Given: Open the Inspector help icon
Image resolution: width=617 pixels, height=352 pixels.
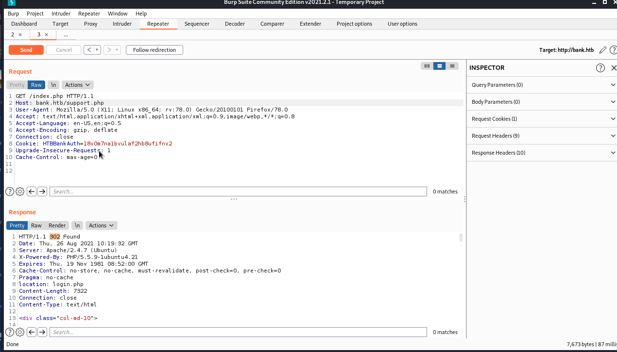Looking at the screenshot, I should tap(600, 68).
